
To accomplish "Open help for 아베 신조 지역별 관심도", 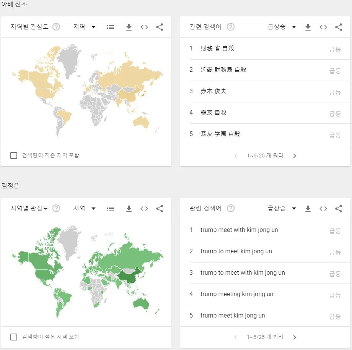I will click(56, 27).
